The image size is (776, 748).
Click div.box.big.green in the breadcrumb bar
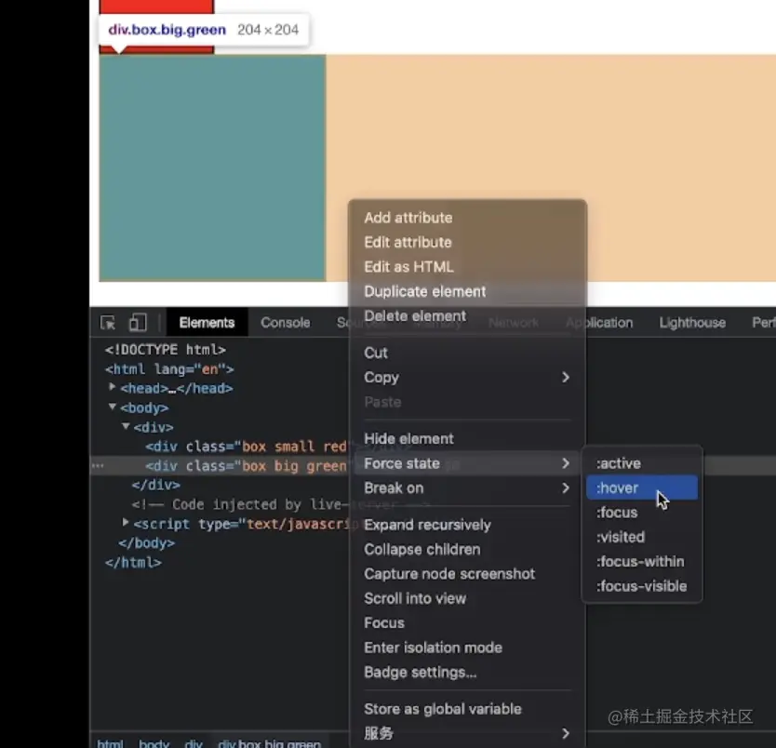tap(269, 743)
